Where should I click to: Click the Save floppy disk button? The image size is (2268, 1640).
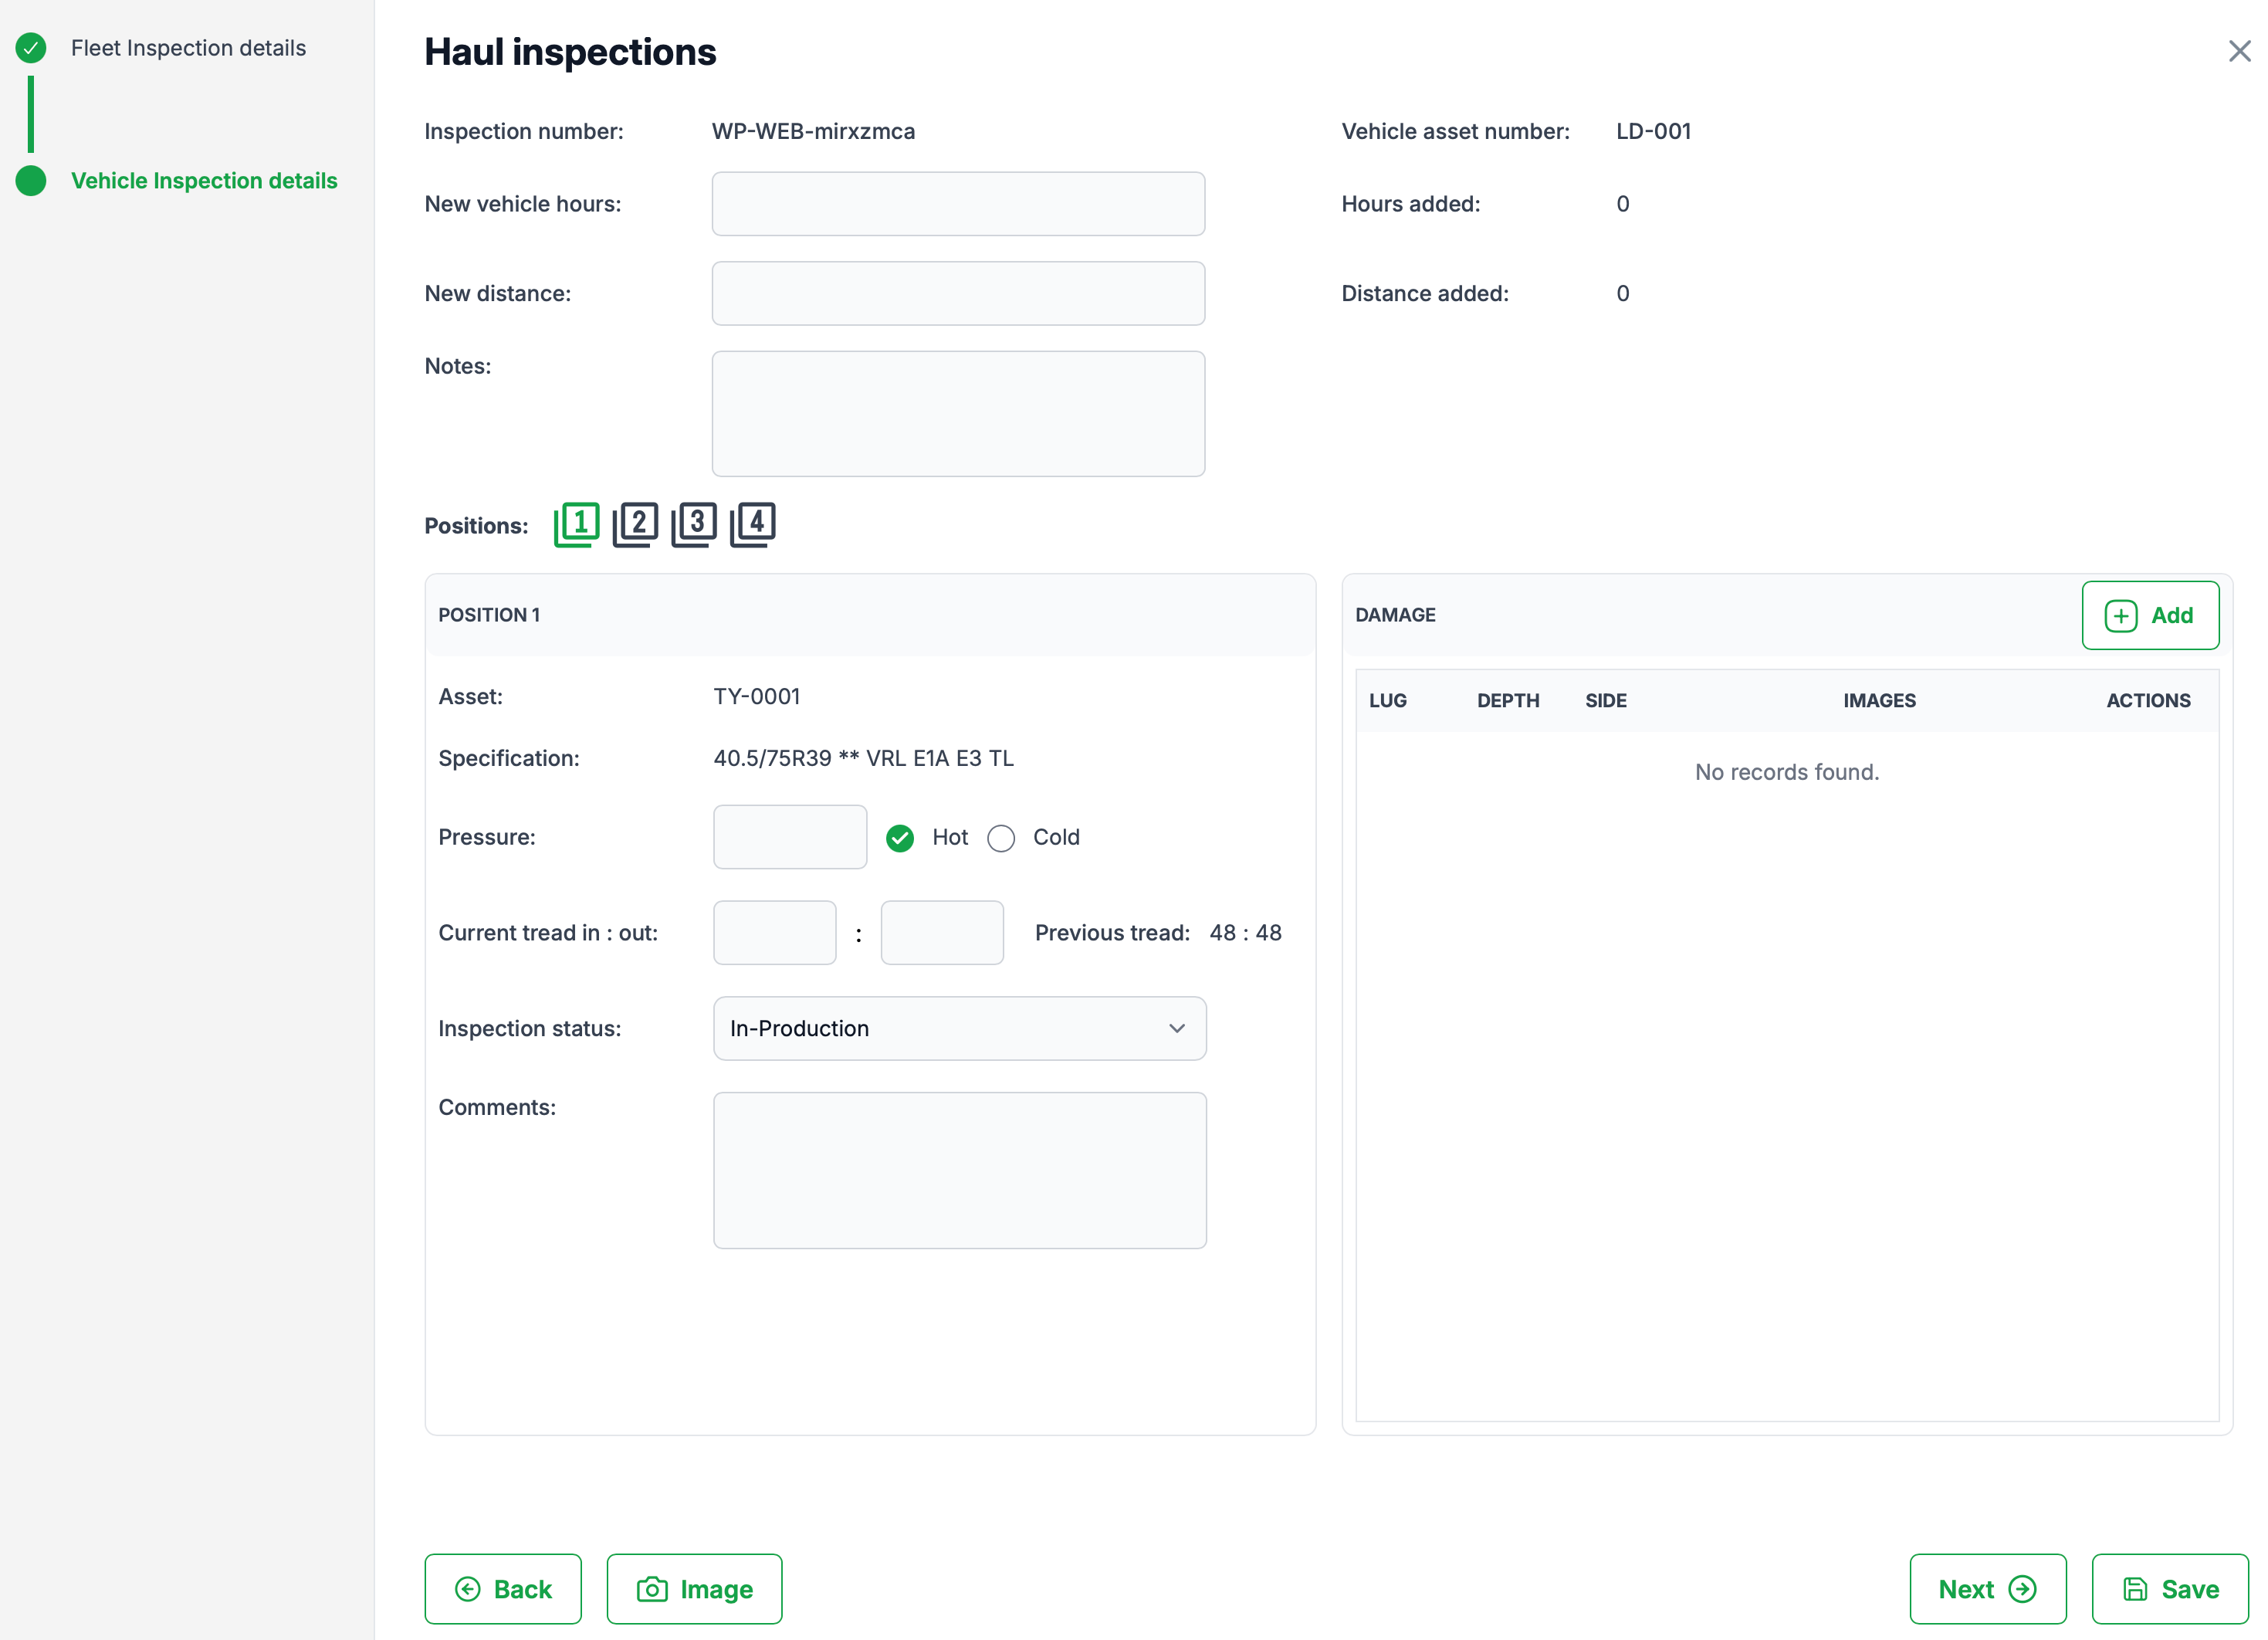(2169, 1588)
